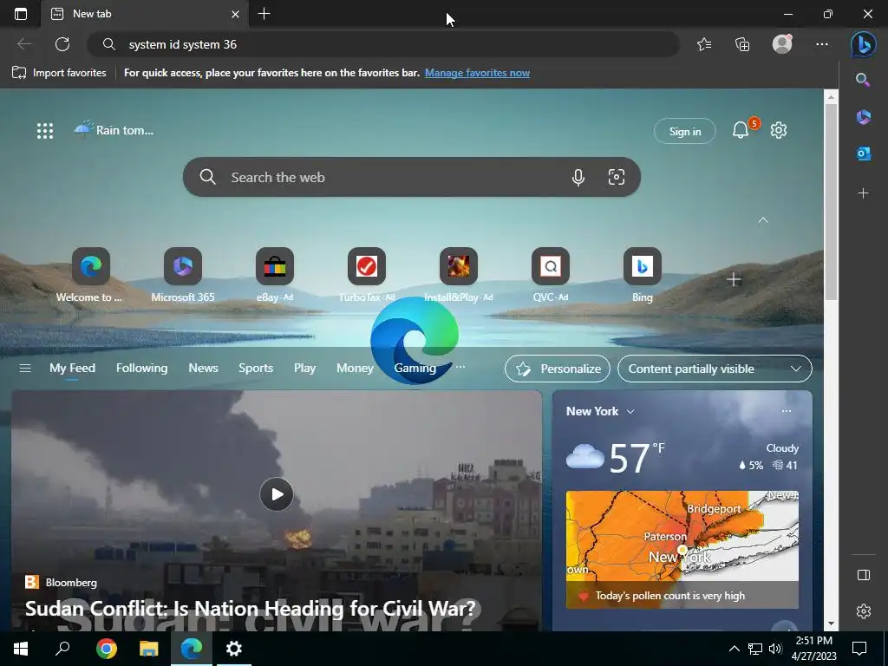This screenshot has height=666, width=888.
Task: Open page settings gear icon
Action: click(778, 130)
